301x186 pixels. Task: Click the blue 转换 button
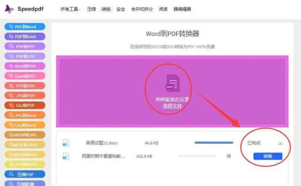[268, 156]
